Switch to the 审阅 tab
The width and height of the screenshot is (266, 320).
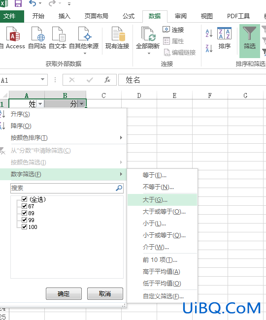pos(181,16)
